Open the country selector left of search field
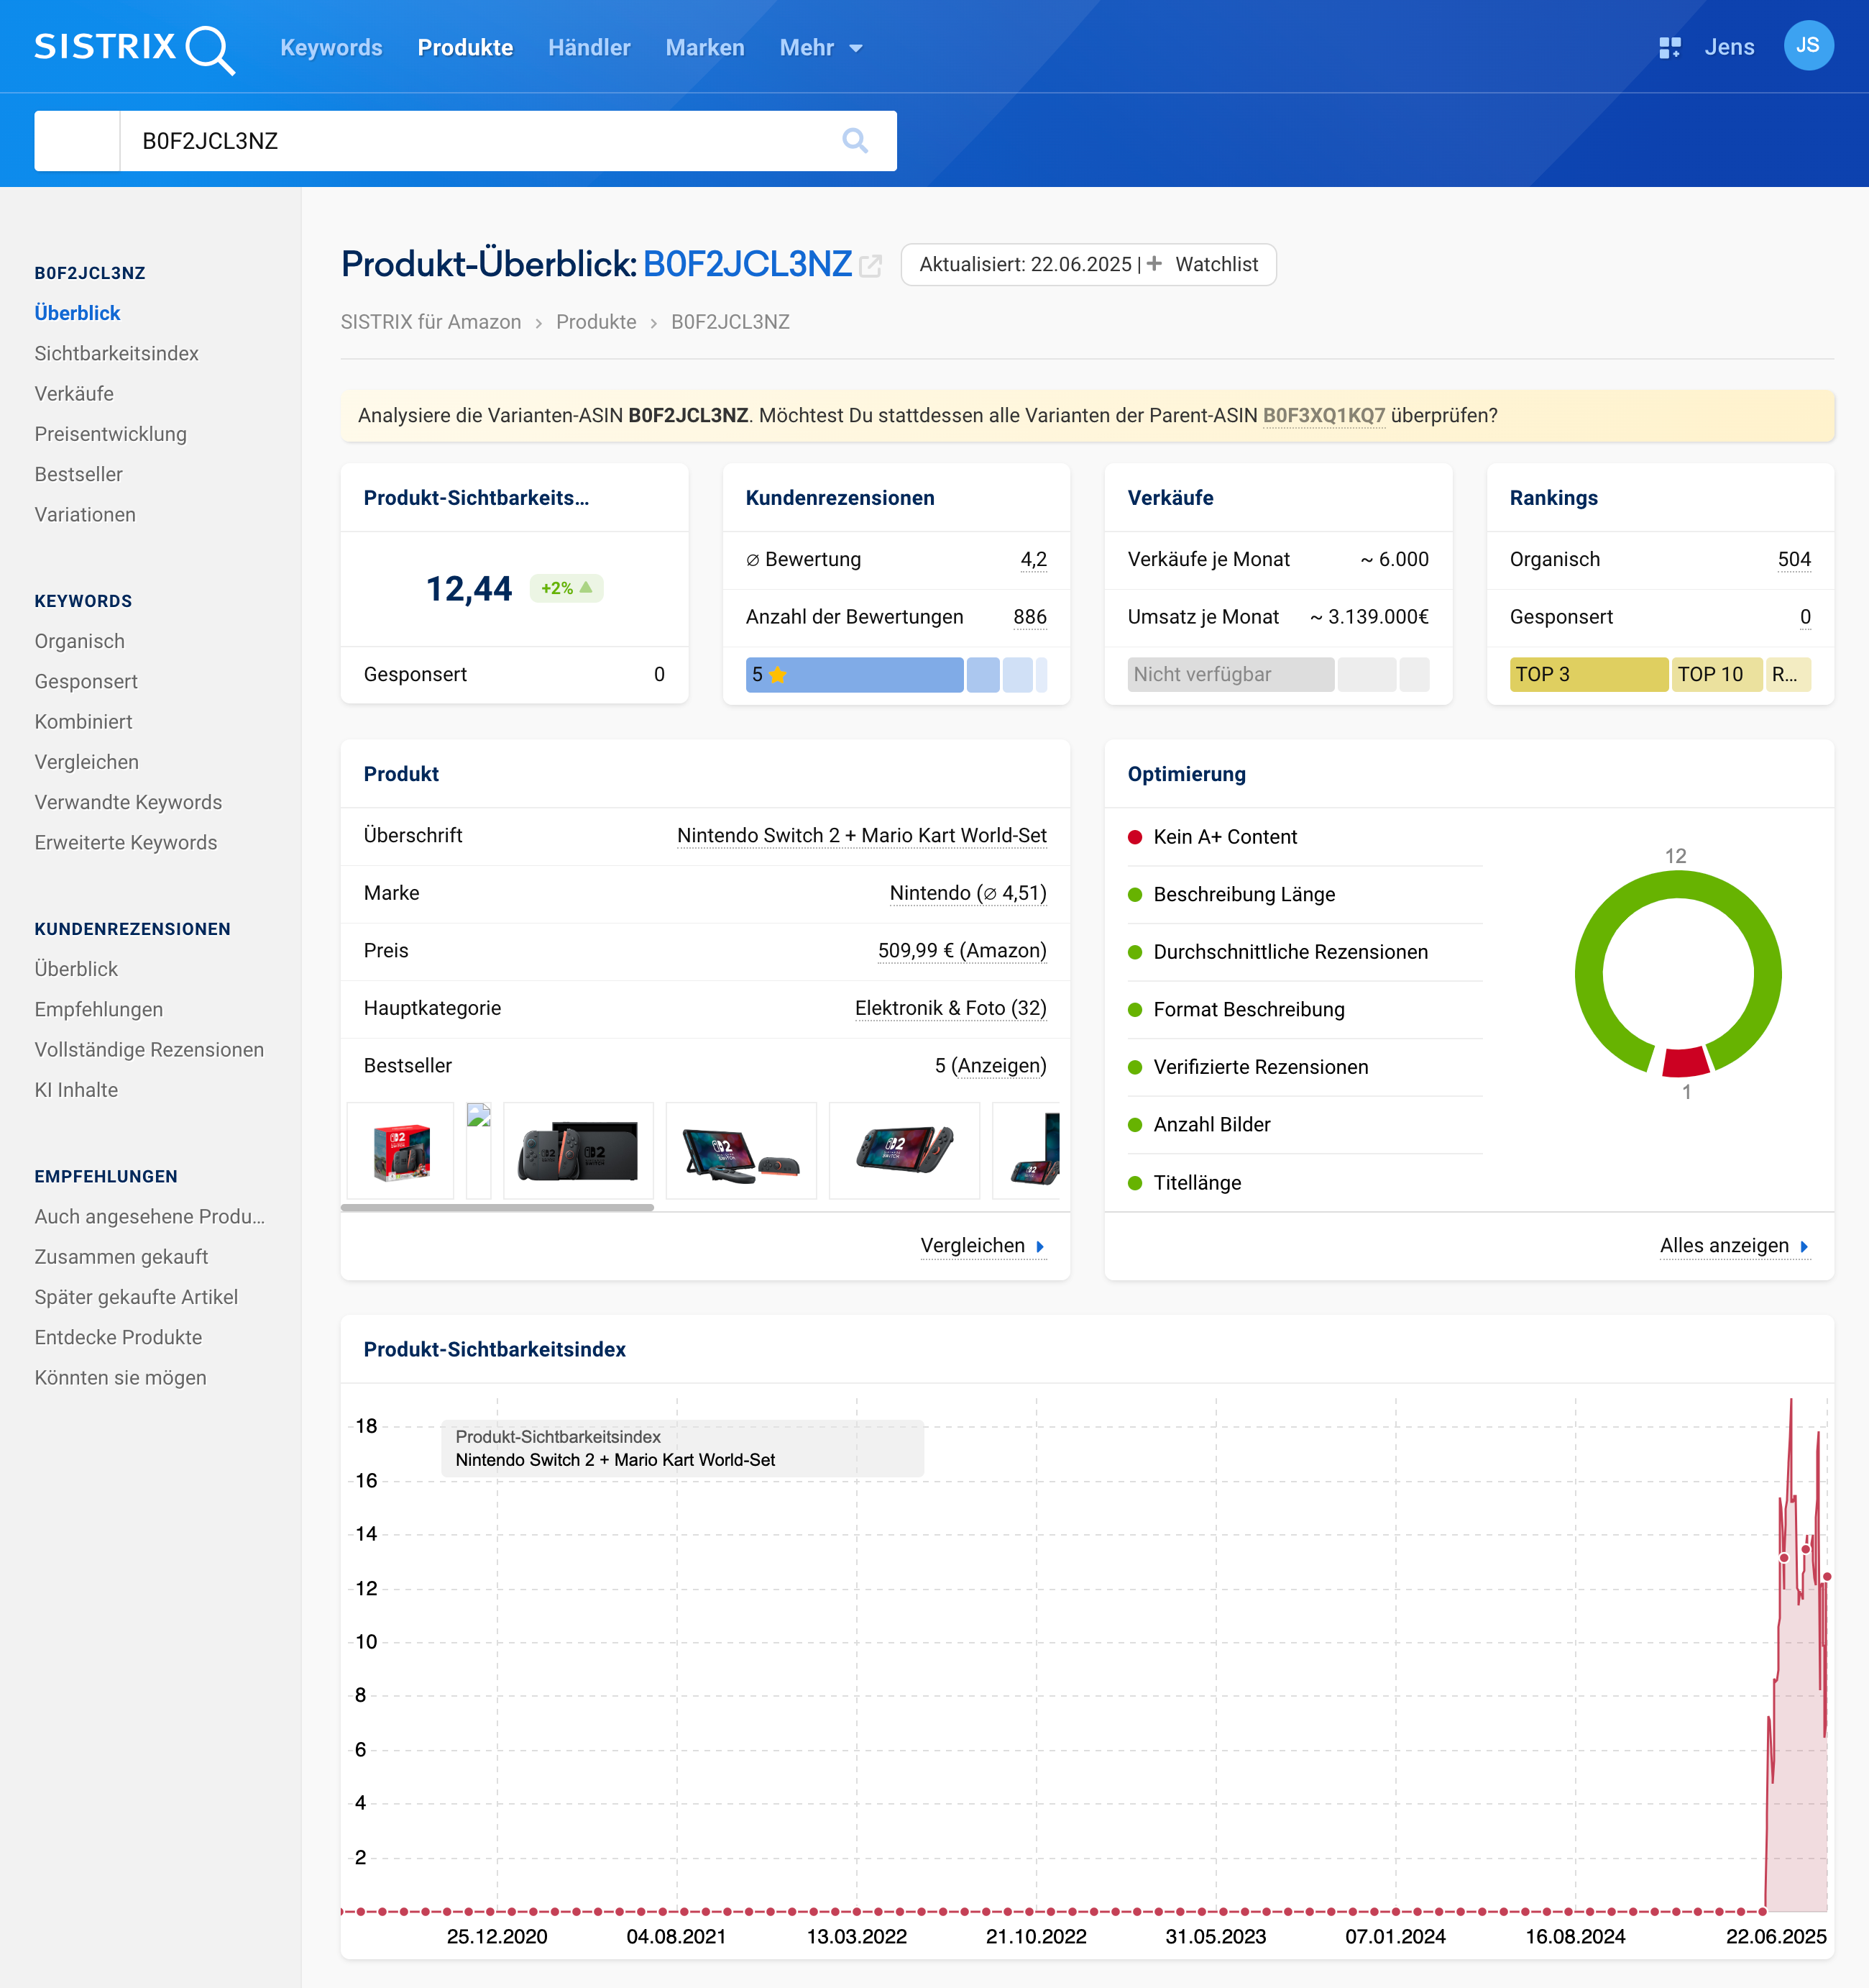 tap(77, 141)
